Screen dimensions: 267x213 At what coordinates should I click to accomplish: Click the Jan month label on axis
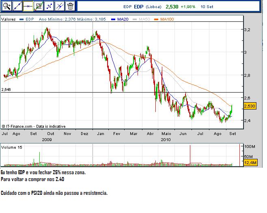pos(101,134)
